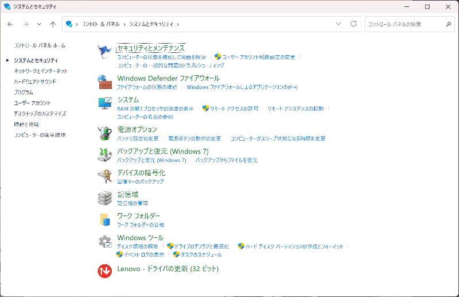Go back with the left arrow button
This screenshot has height=297, width=459.
pyautogui.click(x=10, y=24)
